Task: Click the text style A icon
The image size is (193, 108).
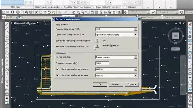Action: 125,12
